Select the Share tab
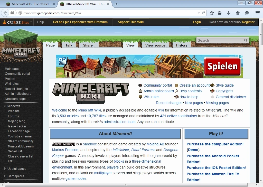The height and width of the screenshot is (187, 263). pos(88,45)
